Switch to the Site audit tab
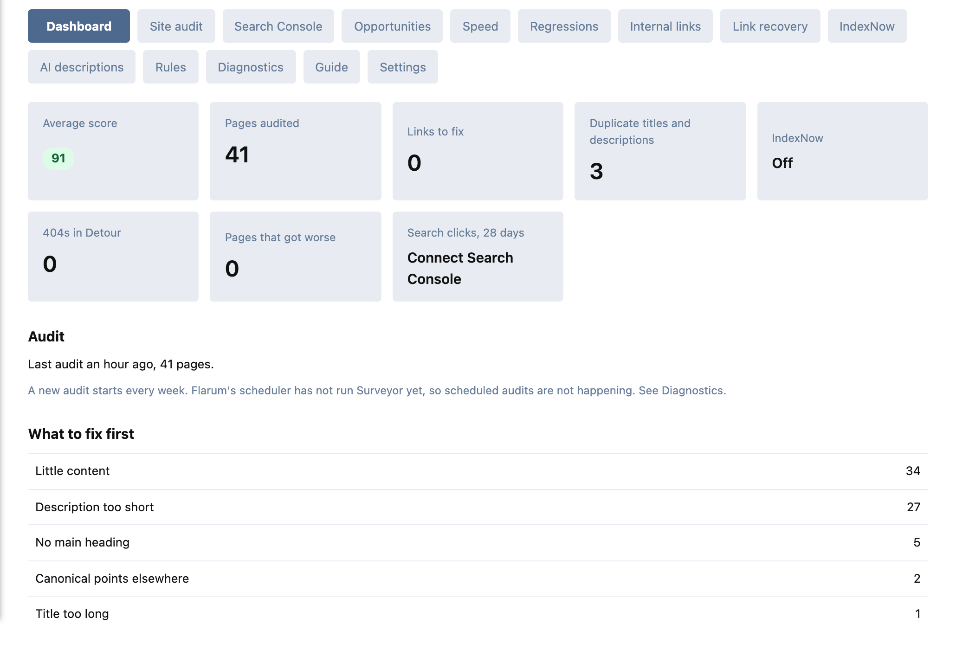 [x=176, y=26]
